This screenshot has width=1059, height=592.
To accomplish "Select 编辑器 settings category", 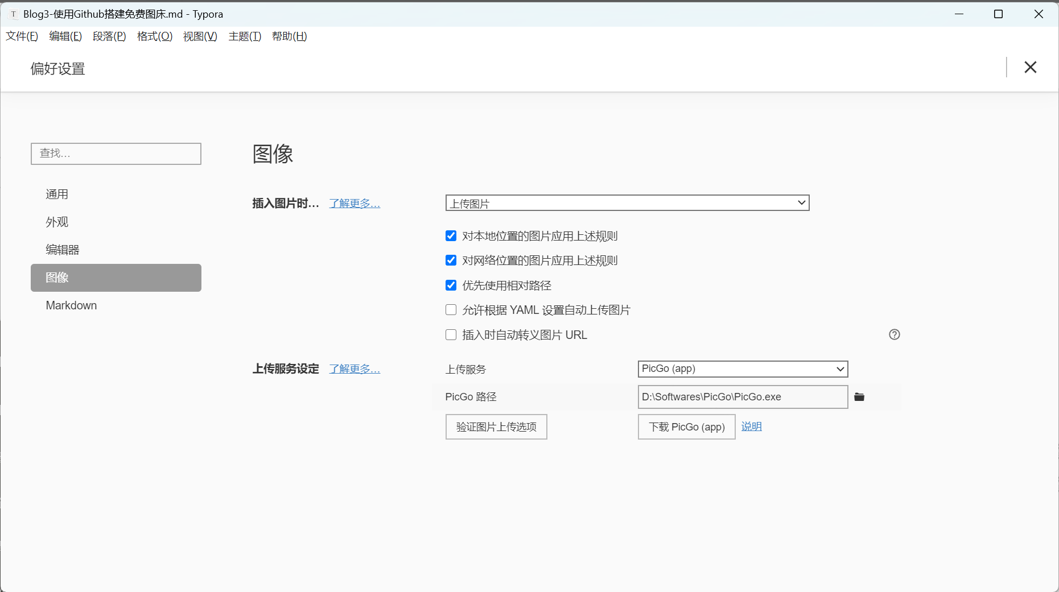I will point(116,250).
